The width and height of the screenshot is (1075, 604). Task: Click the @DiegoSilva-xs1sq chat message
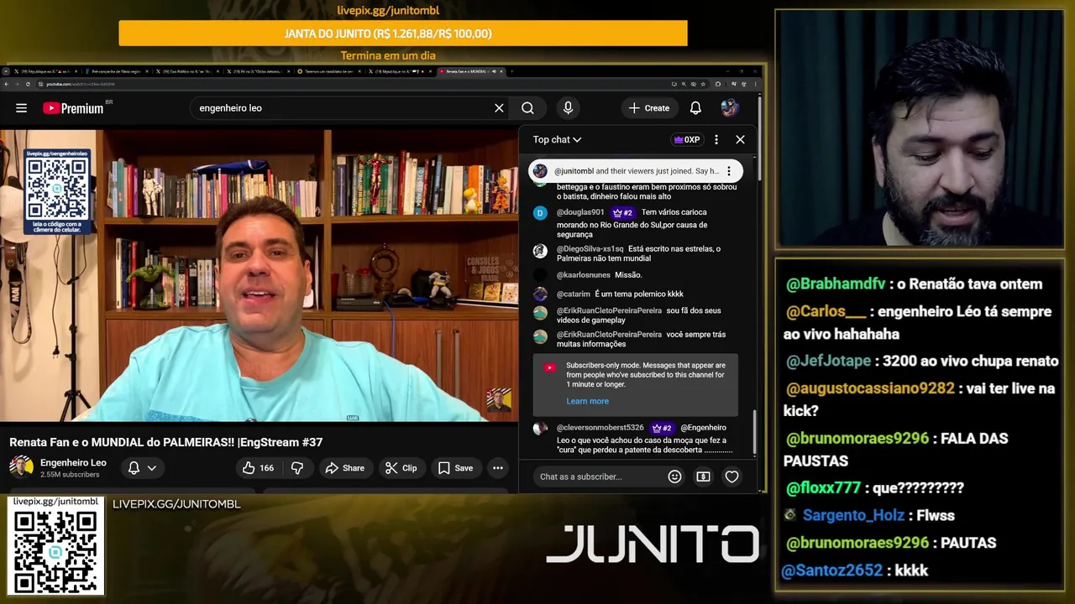tap(640, 253)
